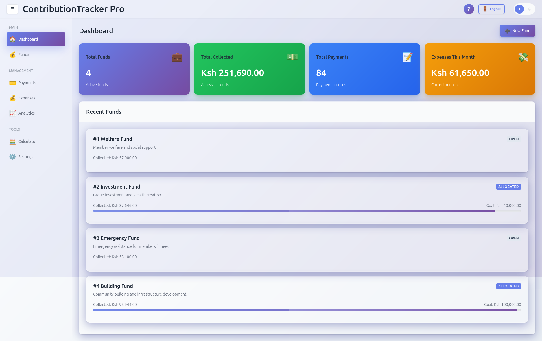This screenshot has height=341, width=542.
Task: Click the Logout button
Action: 491,9
